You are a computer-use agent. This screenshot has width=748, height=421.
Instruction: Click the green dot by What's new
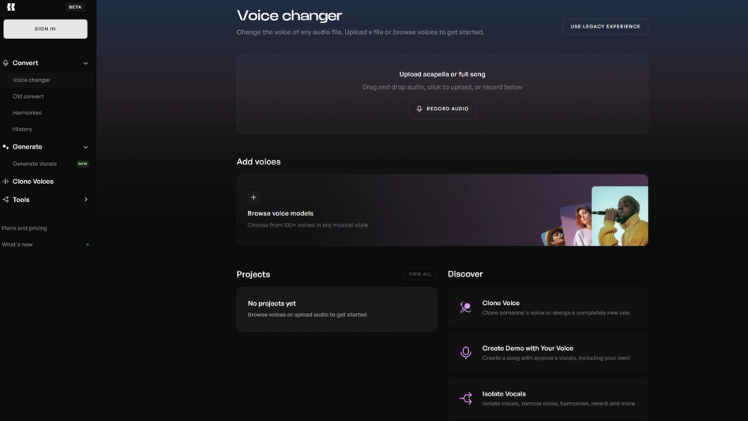pos(88,245)
